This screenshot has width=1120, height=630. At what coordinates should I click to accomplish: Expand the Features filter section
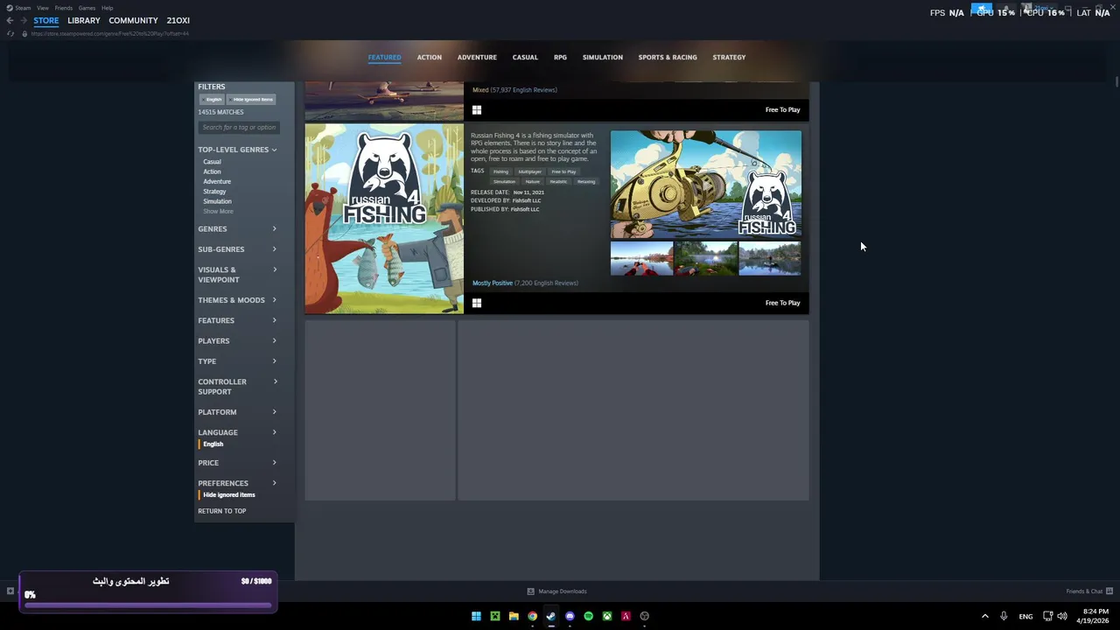(237, 320)
